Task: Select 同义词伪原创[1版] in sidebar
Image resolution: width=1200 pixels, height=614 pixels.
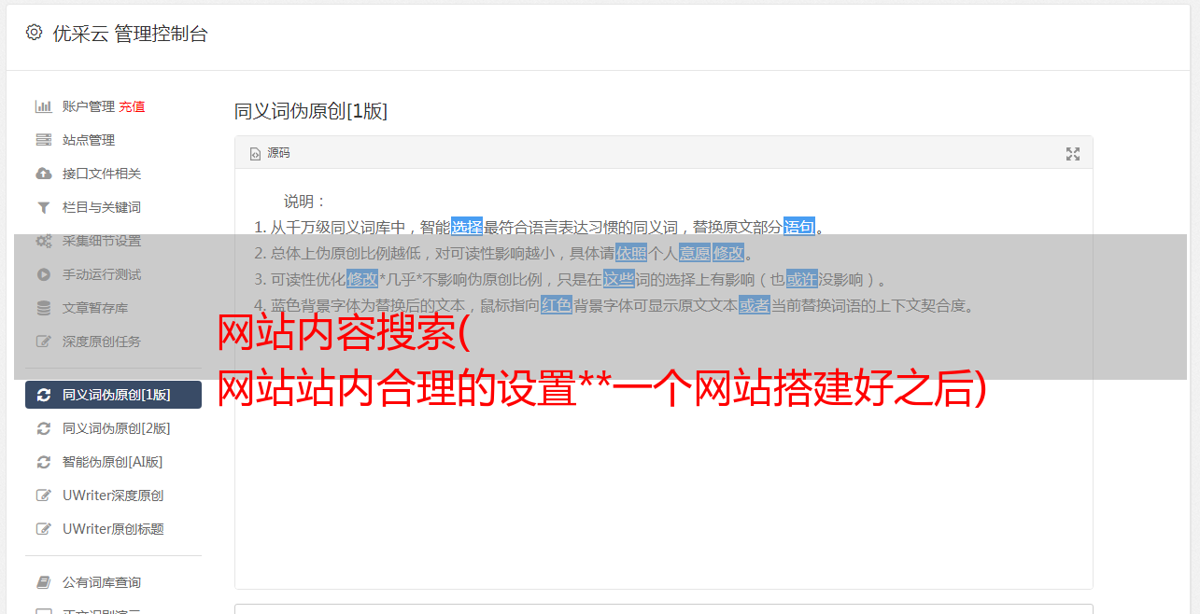Action: click(113, 395)
